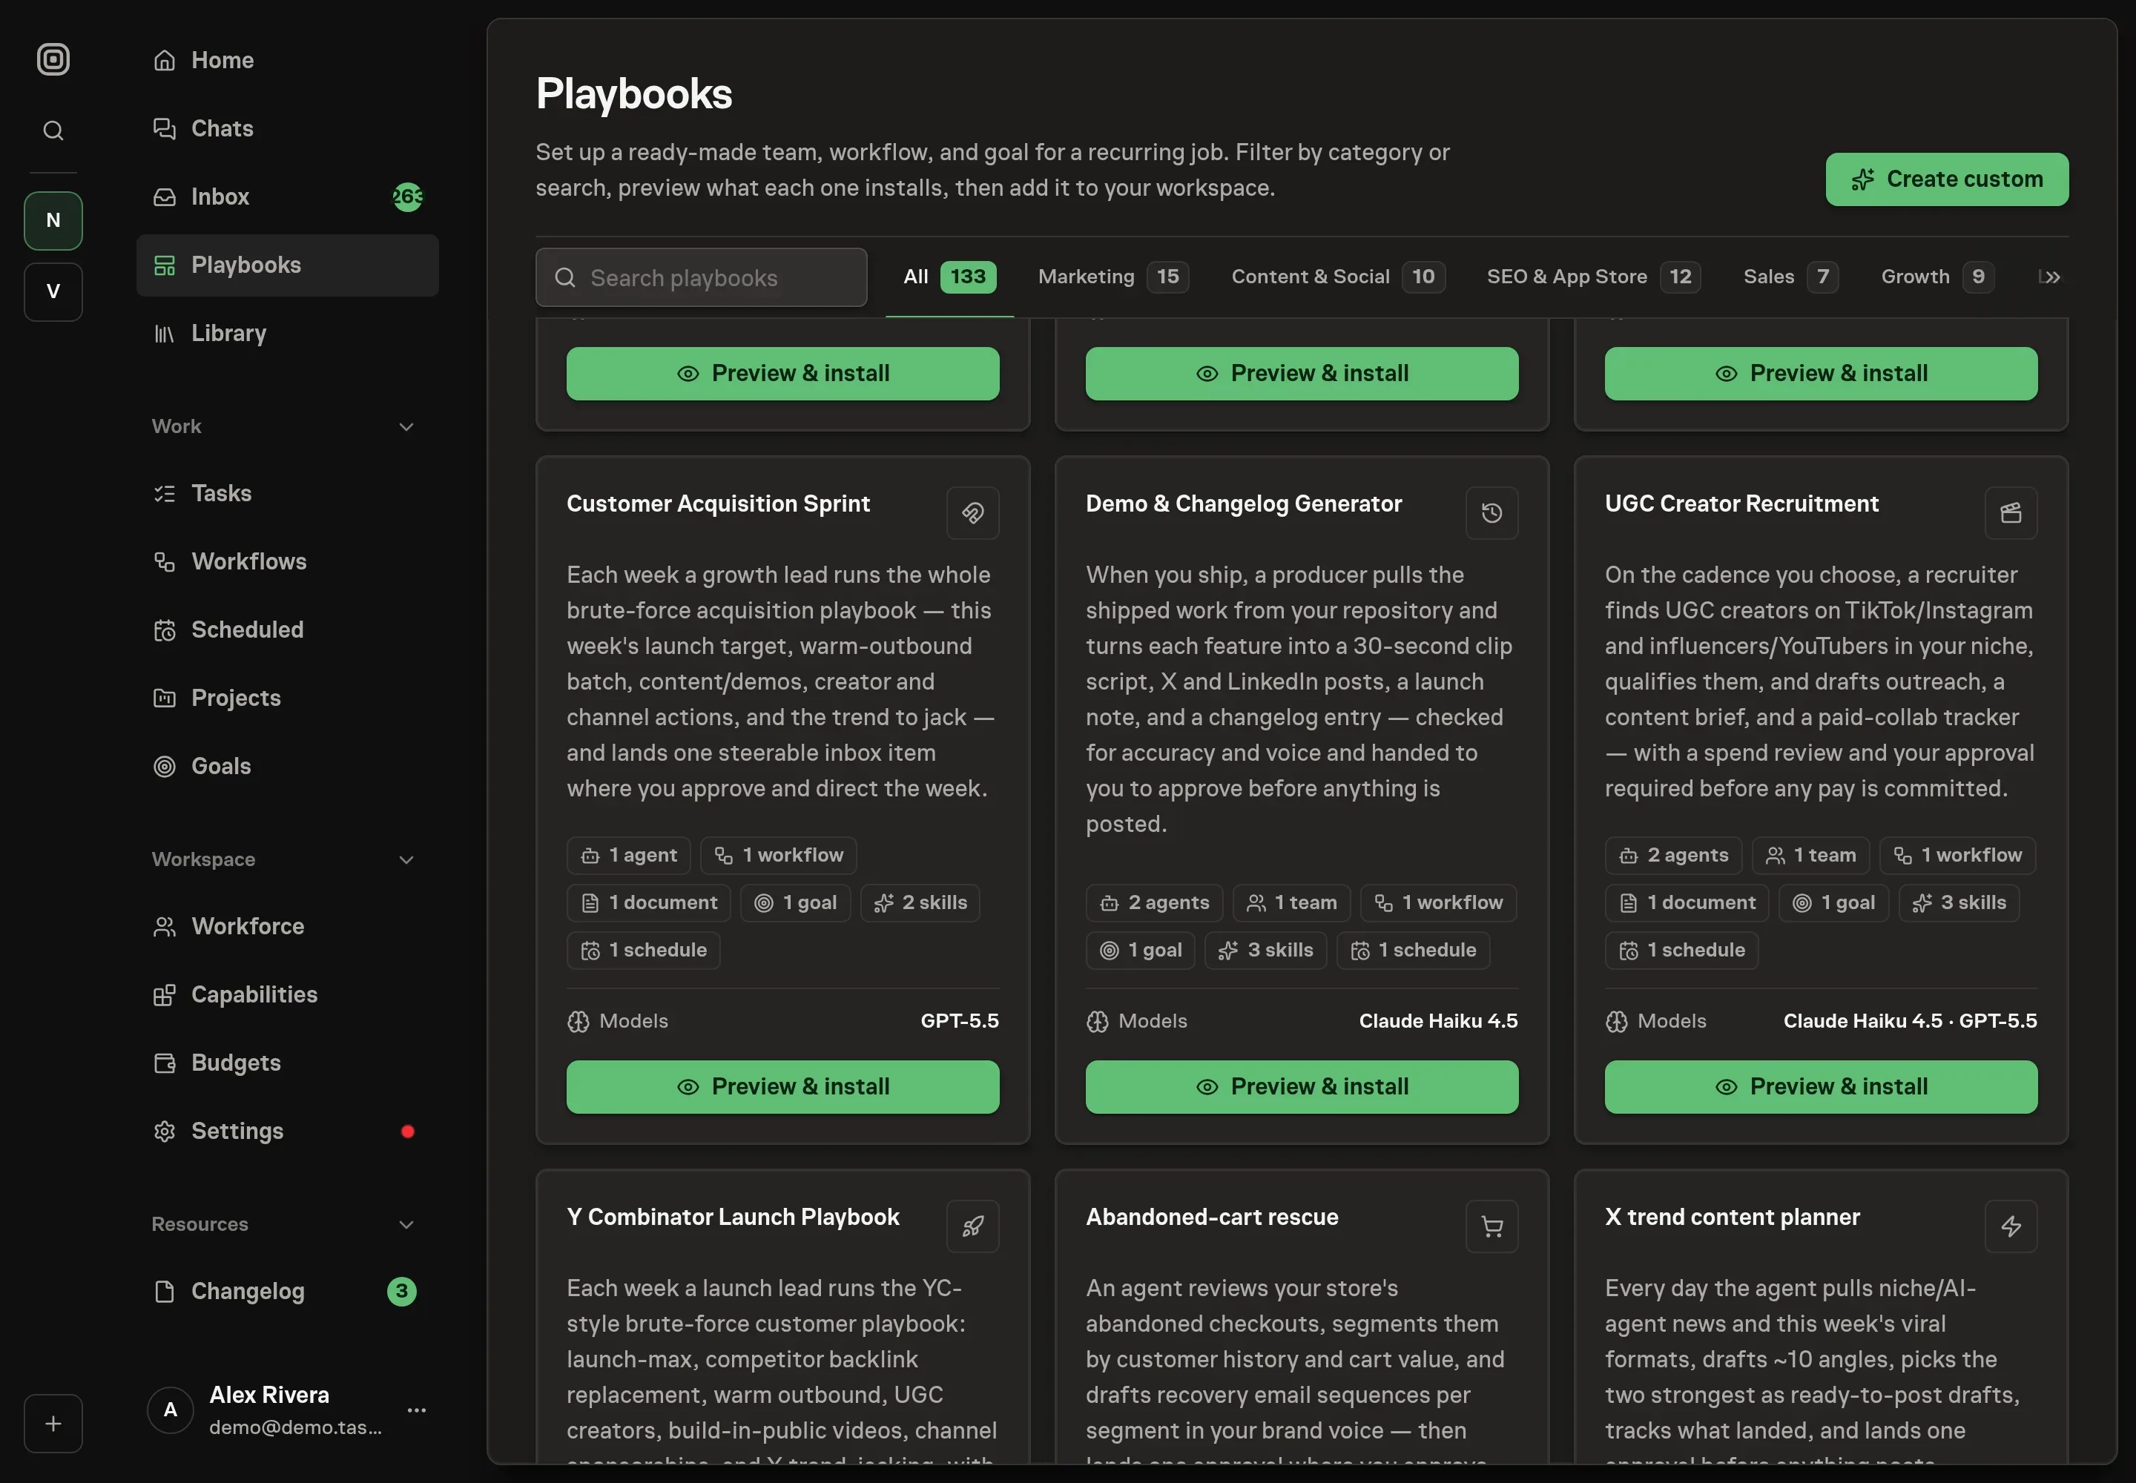Open Capabilities in the sidebar
2136x1483 pixels.
[287, 994]
